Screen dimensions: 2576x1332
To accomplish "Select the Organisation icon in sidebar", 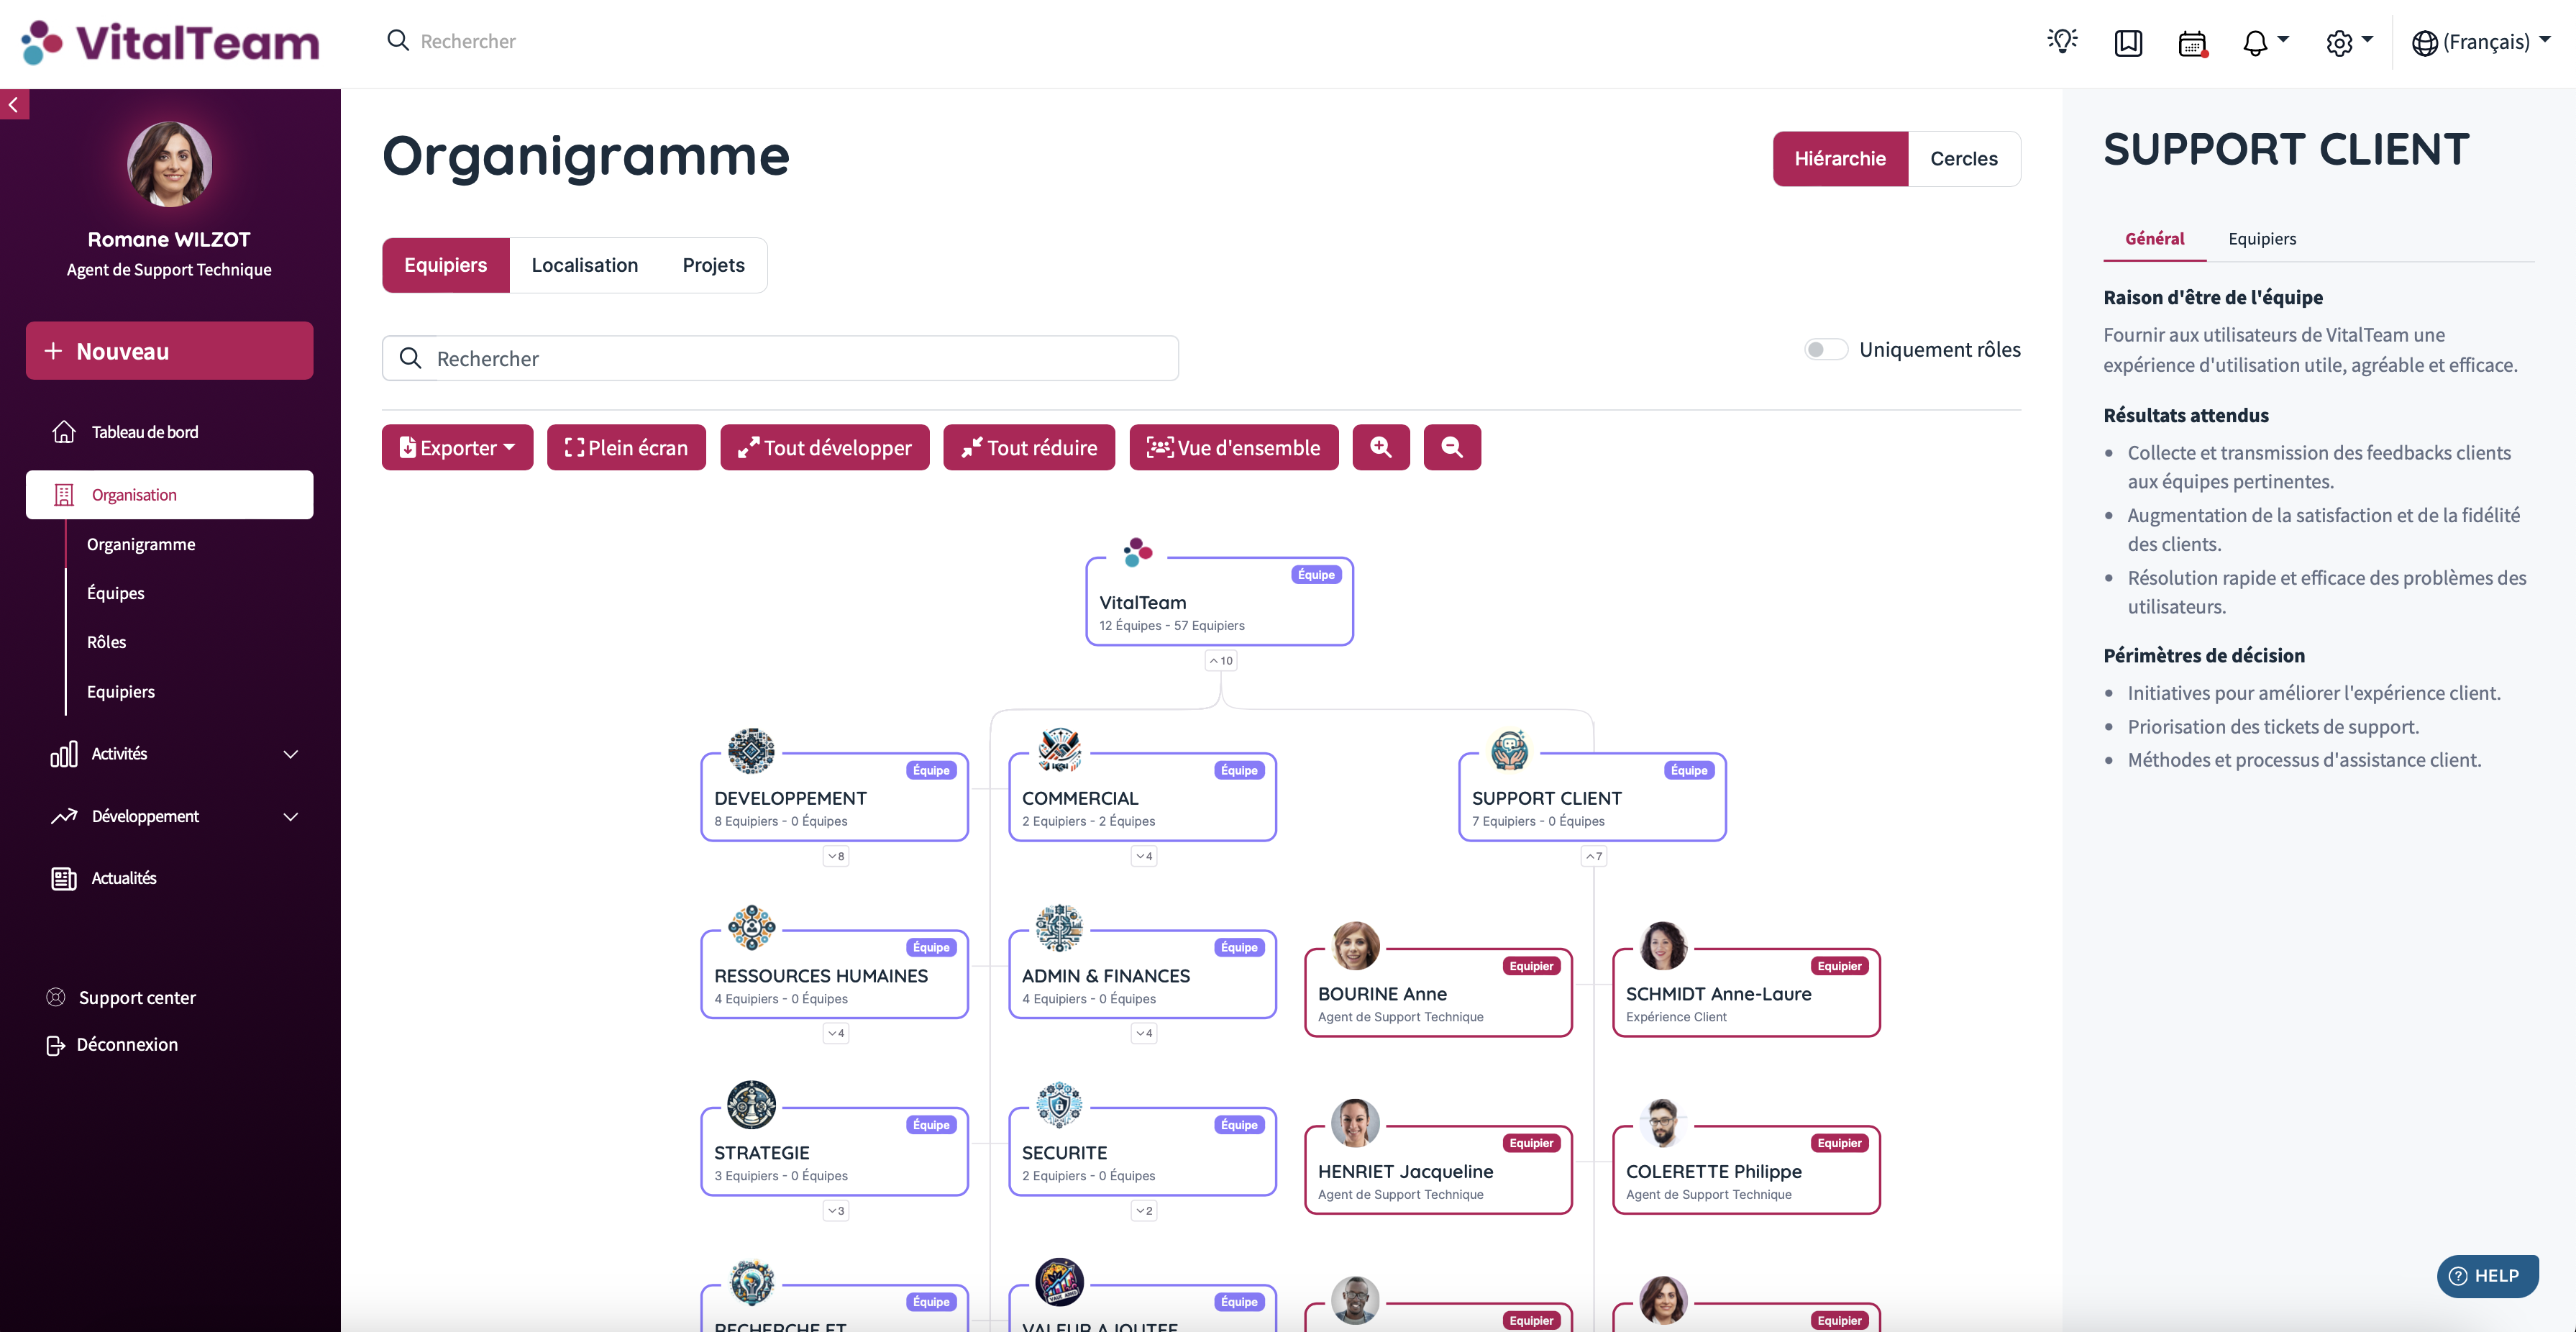I will (63, 494).
